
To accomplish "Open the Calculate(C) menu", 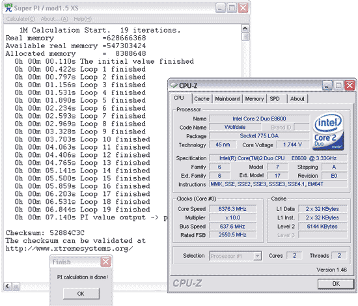I will click(21, 19).
